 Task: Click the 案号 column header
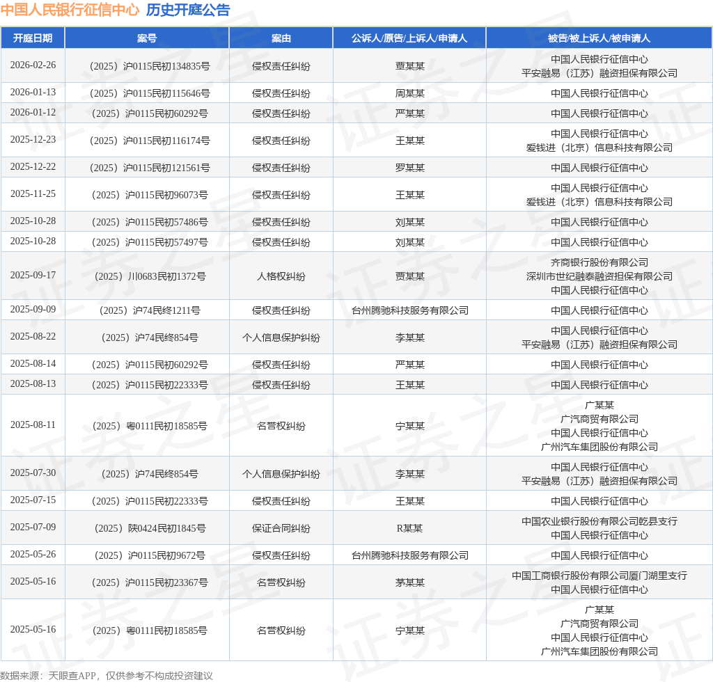[147, 38]
